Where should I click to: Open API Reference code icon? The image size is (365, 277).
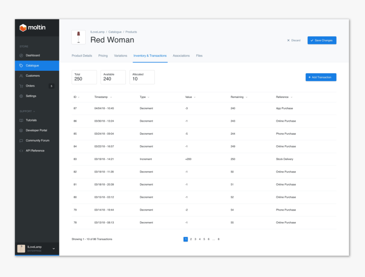click(x=21, y=151)
